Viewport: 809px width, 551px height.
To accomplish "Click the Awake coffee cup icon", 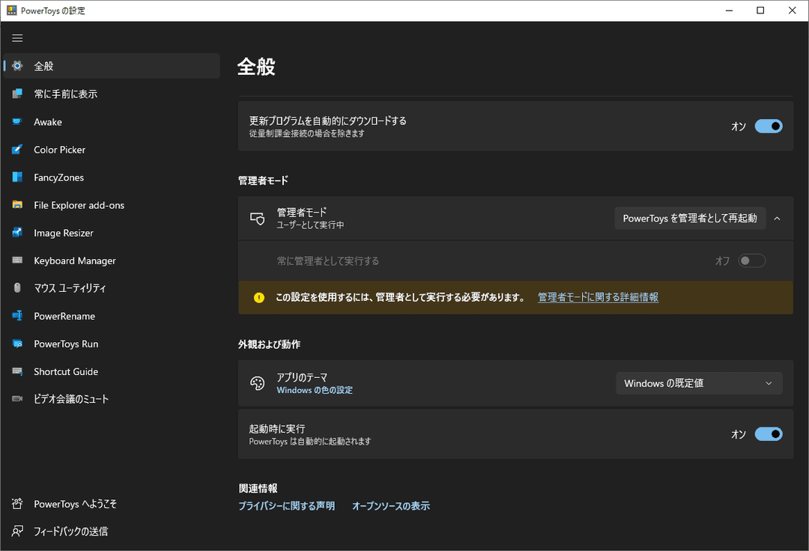I will pyautogui.click(x=17, y=121).
